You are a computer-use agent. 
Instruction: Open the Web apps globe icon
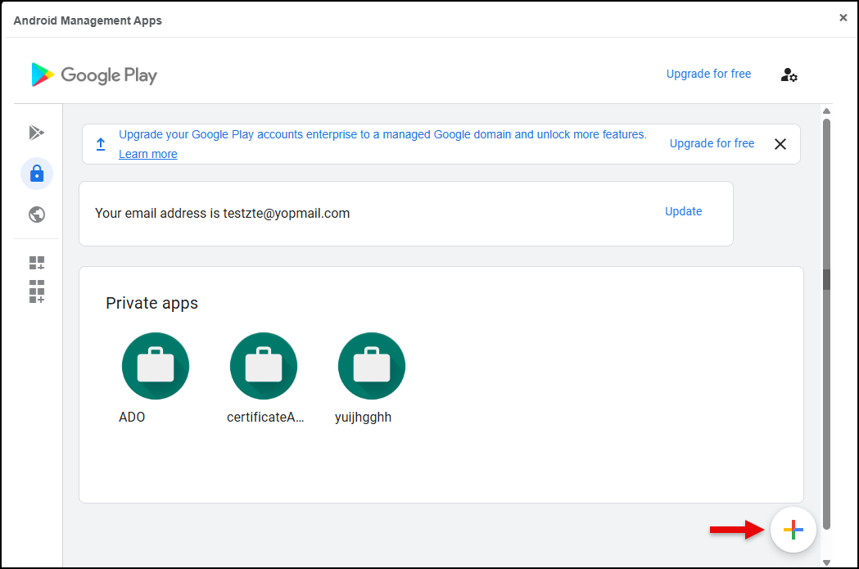coord(37,215)
